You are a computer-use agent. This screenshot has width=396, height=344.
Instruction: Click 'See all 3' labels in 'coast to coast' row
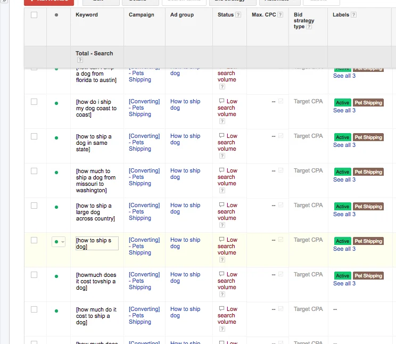(344, 110)
